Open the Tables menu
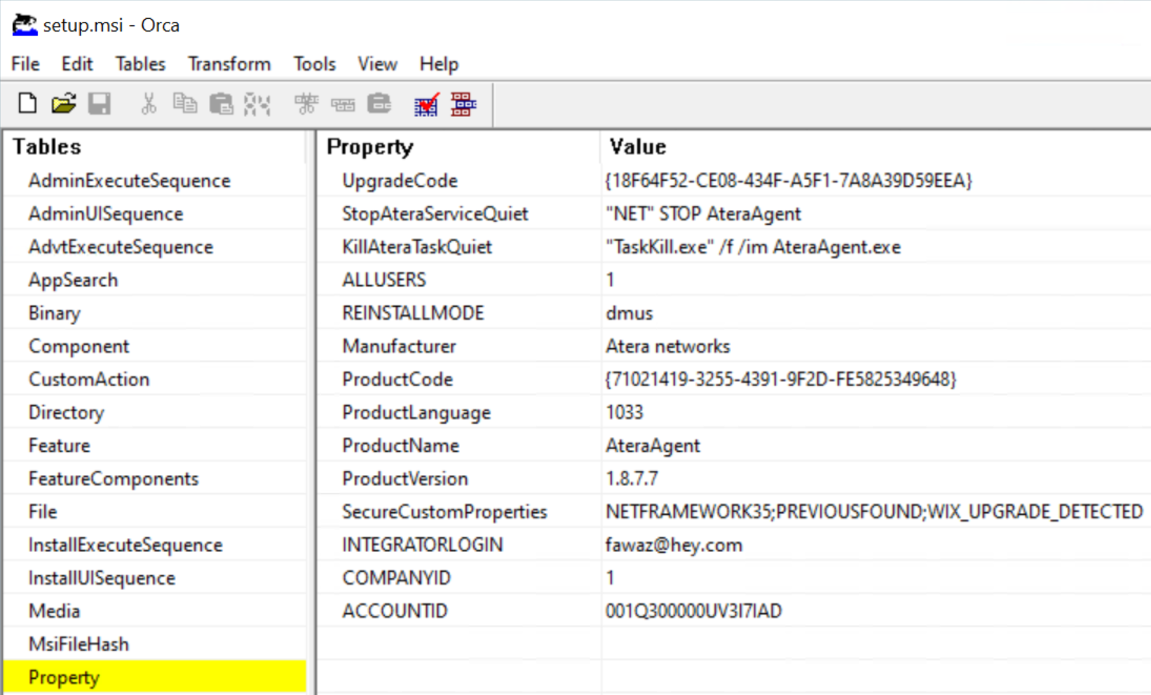Image resolution: width=1151 pixels, height=695 pixels. (x=139, y=64)
